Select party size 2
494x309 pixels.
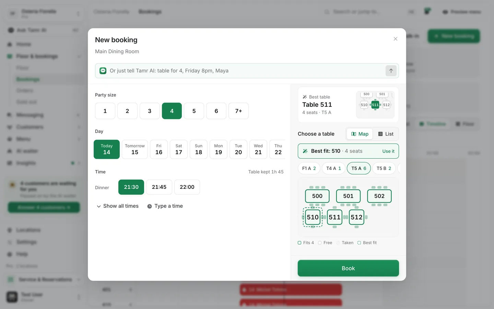127,111
